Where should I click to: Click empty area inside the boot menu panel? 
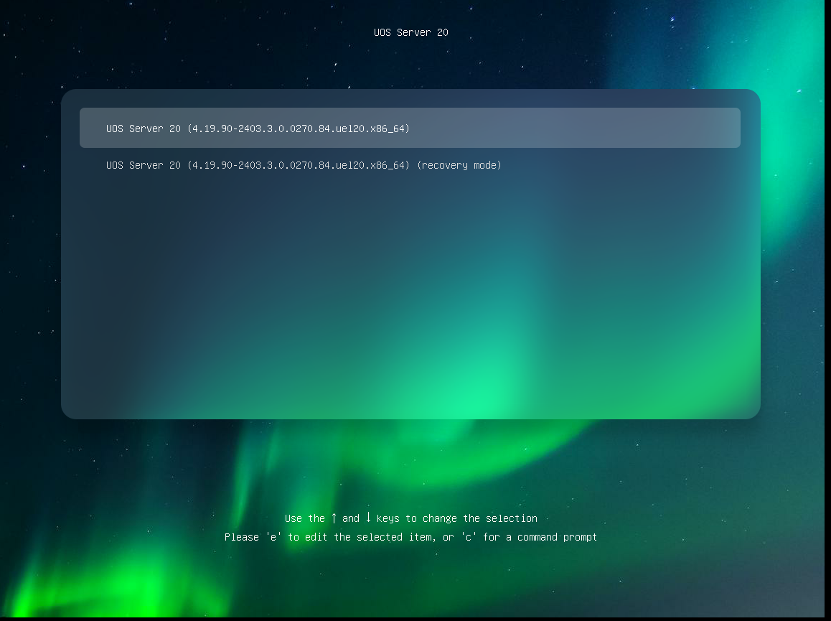[410, 287]
